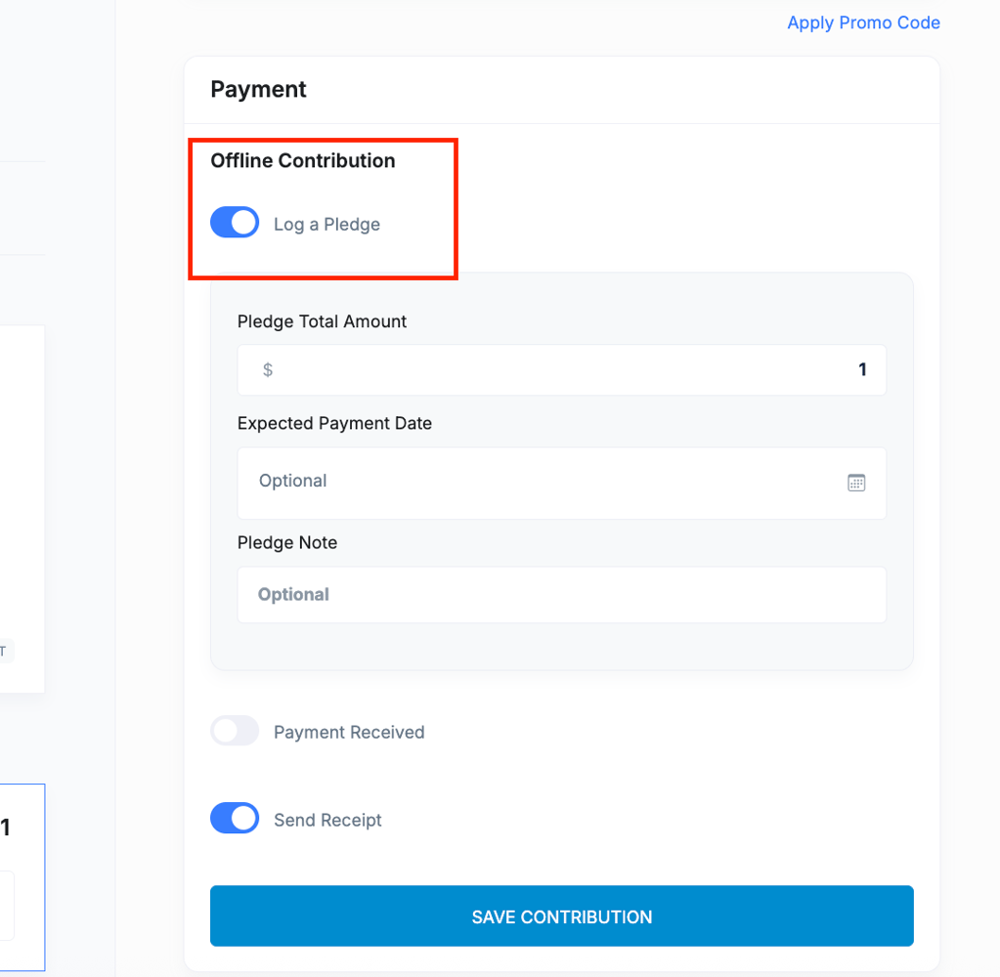Disable the Log a Pledge switch
1000x977 pixels.
(x=235, y=224)
